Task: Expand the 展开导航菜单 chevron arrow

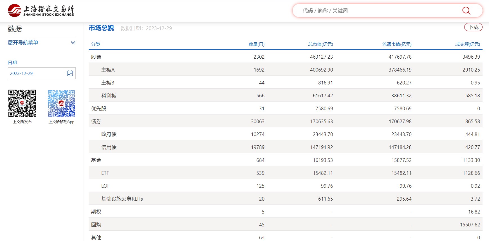Action: point(73,43)
